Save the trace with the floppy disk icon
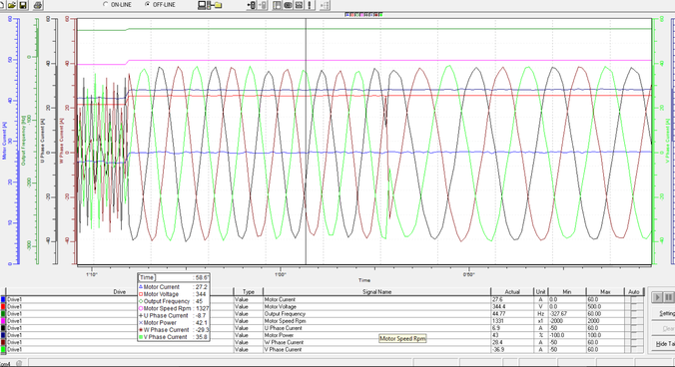 (x=23, y=5)
